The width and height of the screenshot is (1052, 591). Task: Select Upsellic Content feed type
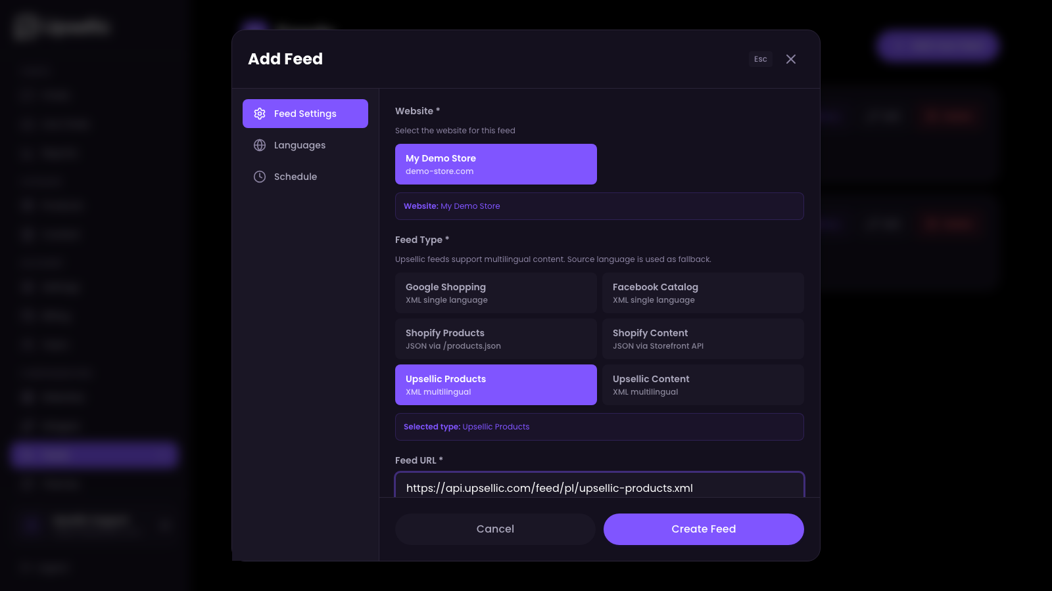coord(703,384)
